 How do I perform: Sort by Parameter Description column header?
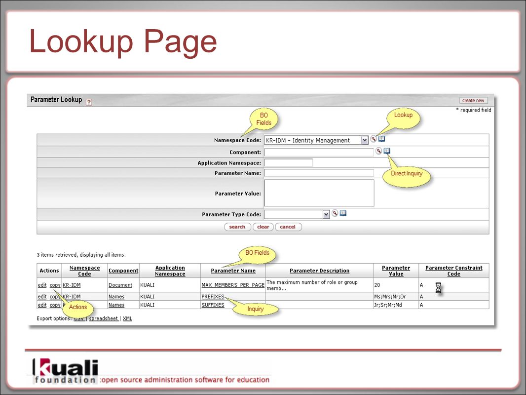(319, 271)
